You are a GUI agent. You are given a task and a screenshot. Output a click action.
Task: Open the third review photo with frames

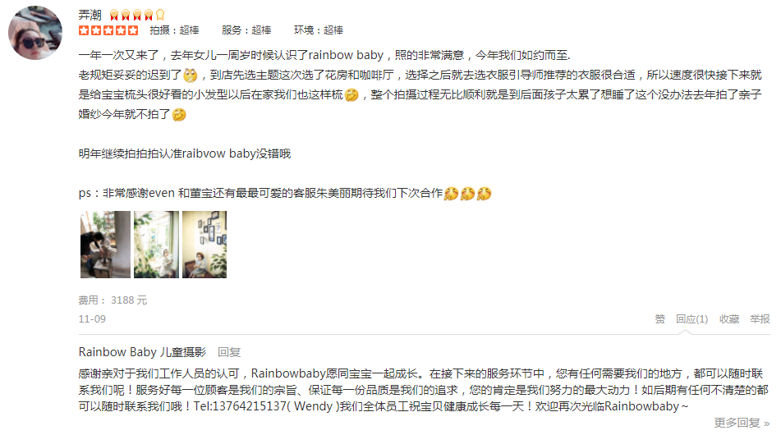(x=204, y=245)
